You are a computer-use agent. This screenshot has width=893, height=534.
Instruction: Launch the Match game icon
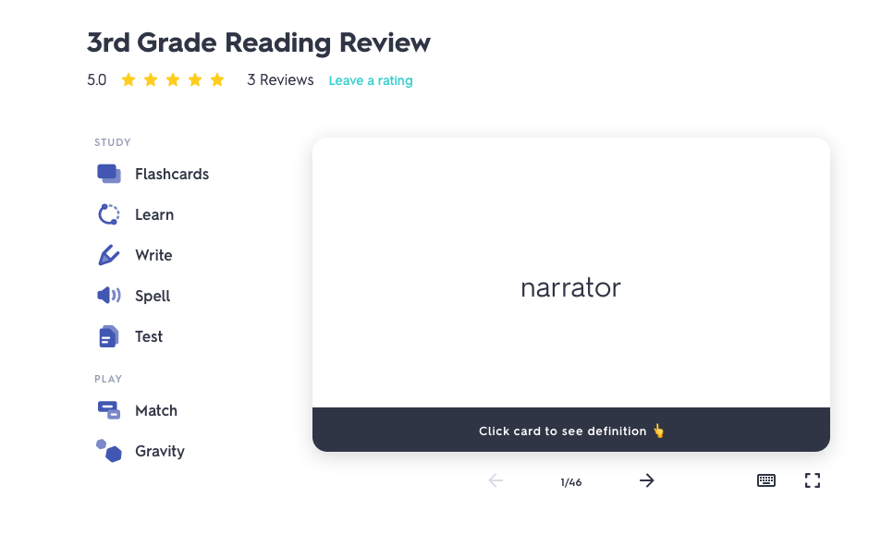pyautogui.click(x=109, y=410)
